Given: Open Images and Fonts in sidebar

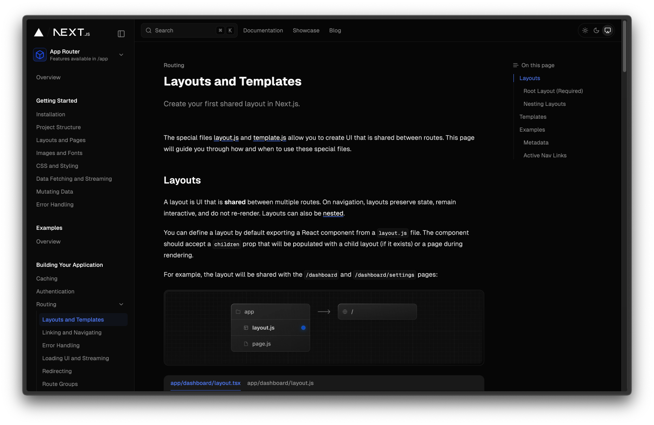Looking at the screenshot, I should [59, 153].
